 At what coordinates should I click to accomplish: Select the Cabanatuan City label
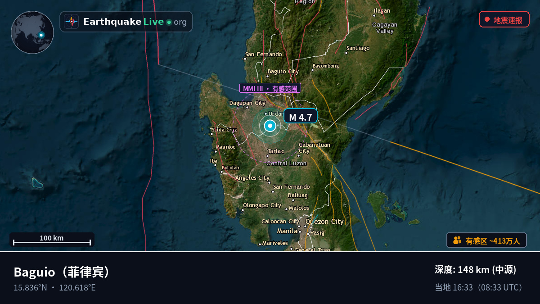tap(315, 148)
